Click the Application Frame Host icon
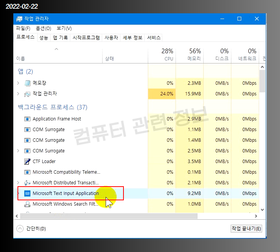280x252 pixels. pos(27,119)
